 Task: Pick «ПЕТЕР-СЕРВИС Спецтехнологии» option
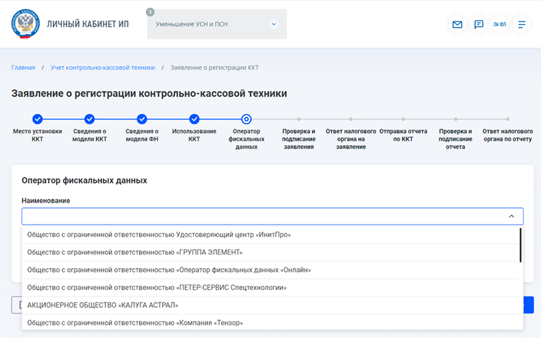tap(156, 288)
